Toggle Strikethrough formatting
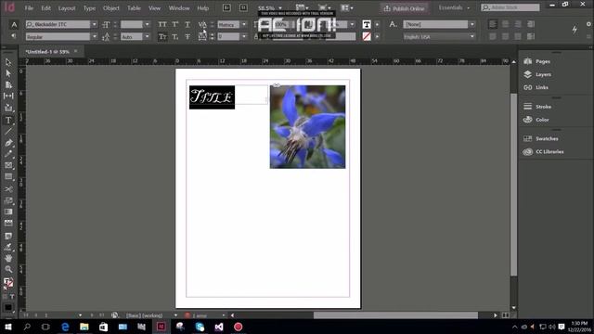 tap(187, 37)
